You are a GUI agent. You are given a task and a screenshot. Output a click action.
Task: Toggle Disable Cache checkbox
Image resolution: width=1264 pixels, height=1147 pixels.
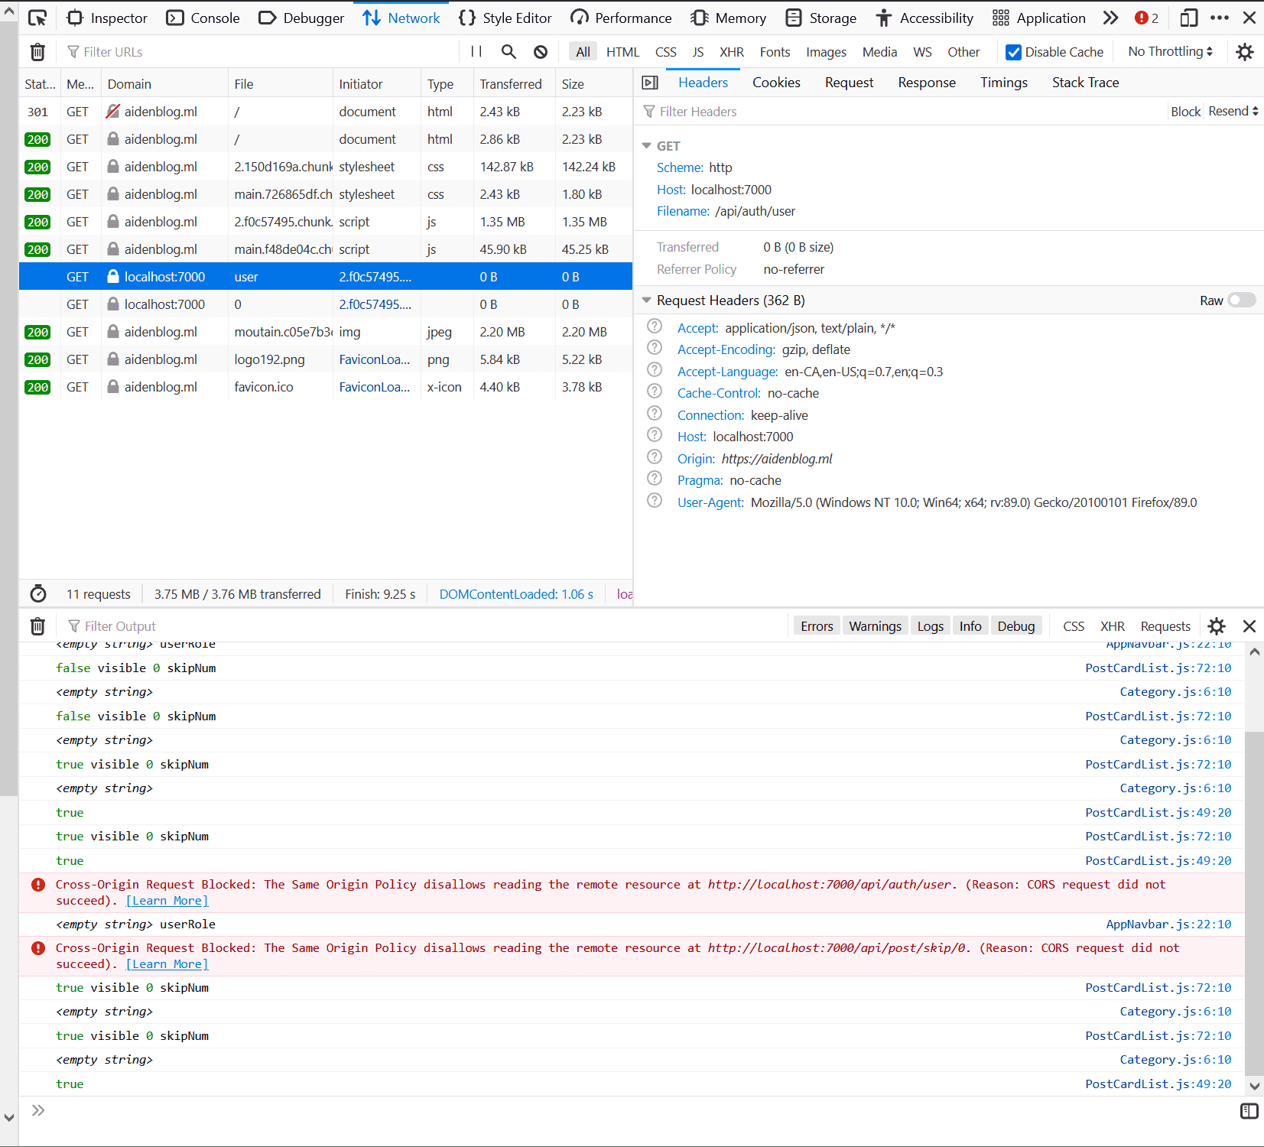tap(1013, 52)
